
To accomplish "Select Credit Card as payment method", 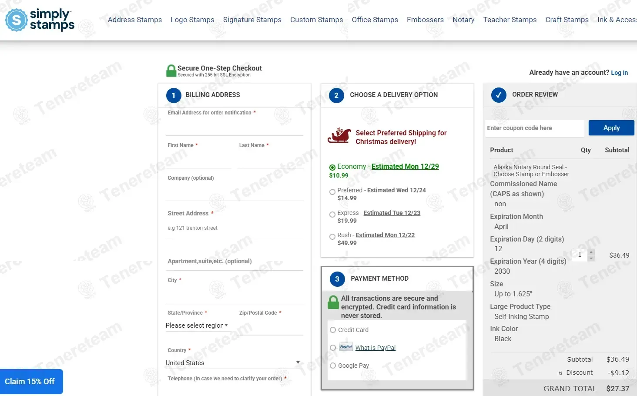I will point(333,330).
